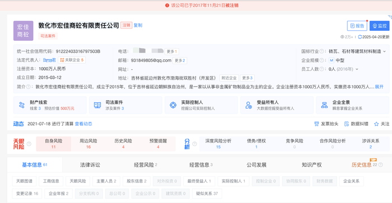392x203 pixels.
Task: Jump to 变更记录 16 section
Action: pos(27,193)
